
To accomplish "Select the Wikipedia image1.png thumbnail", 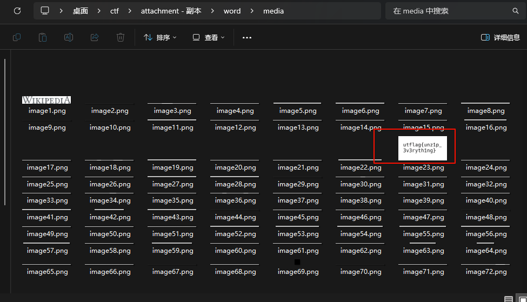I will [46, 100].
